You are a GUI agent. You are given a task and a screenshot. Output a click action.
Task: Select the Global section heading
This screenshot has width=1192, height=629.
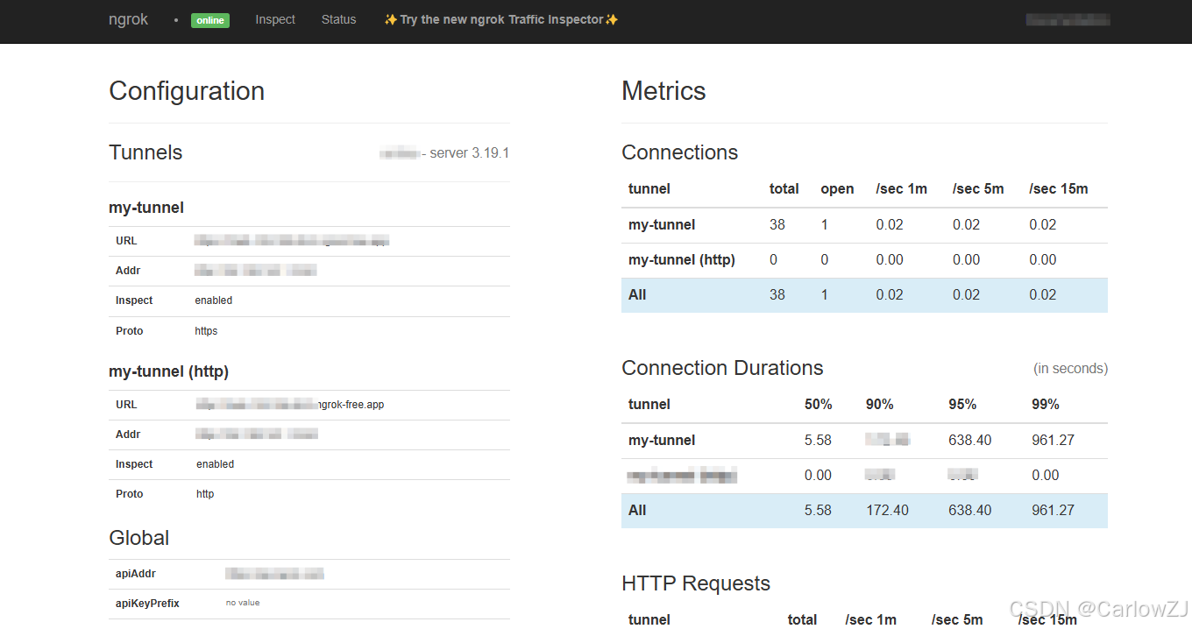pos(139,538)
